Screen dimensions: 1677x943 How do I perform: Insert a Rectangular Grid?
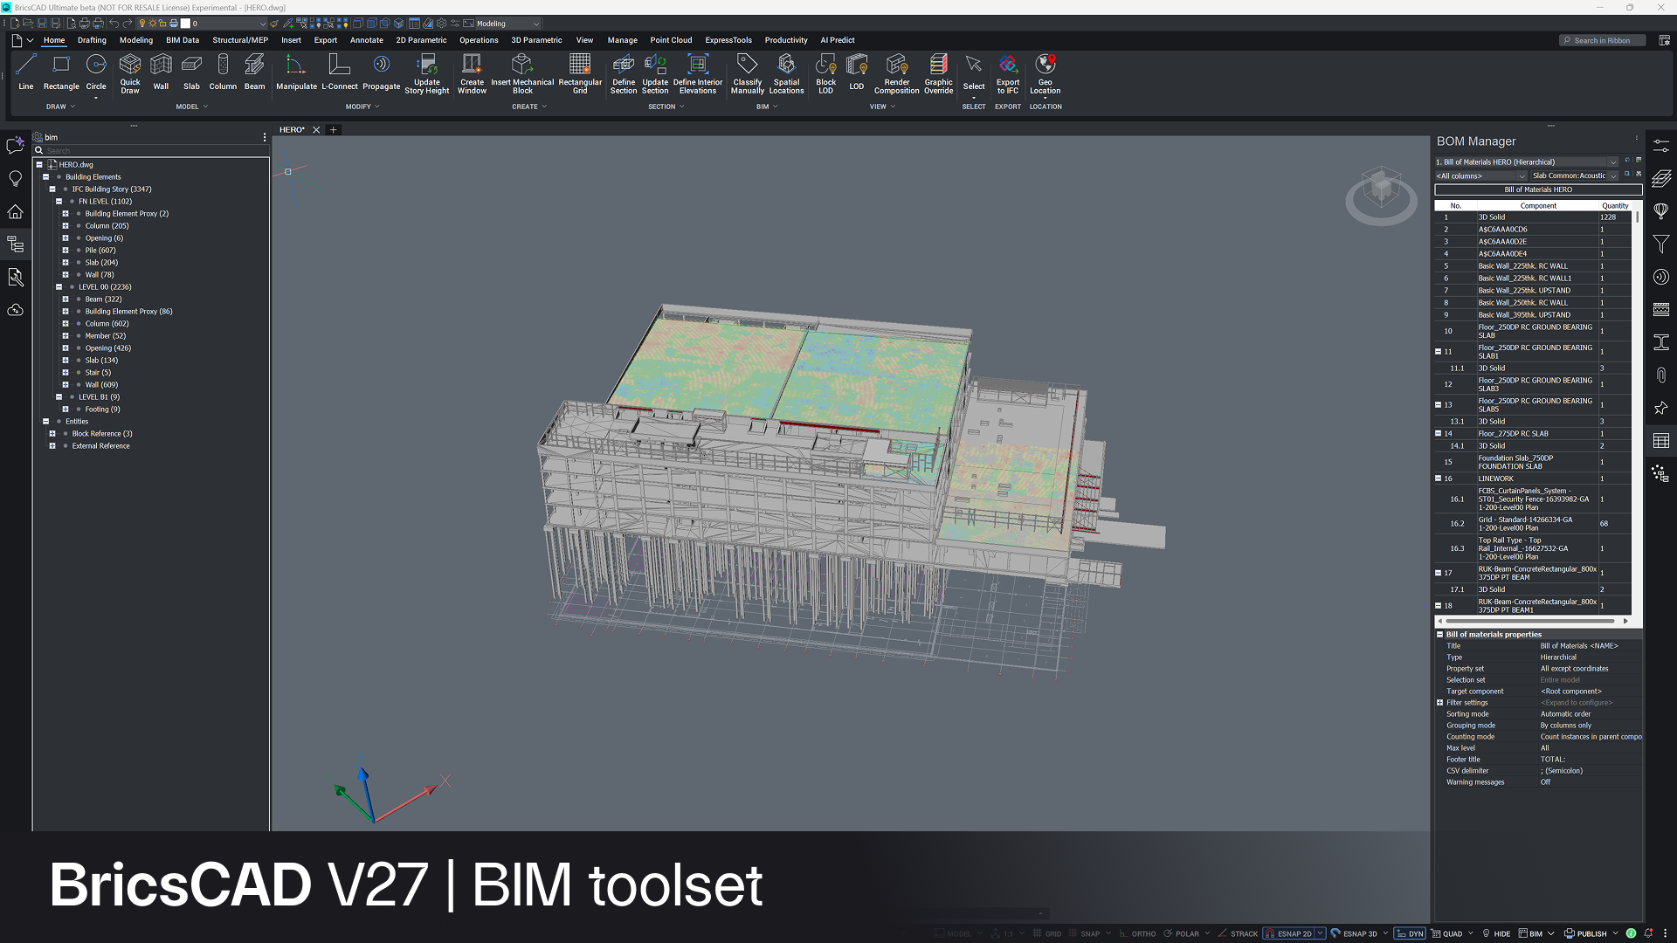[580, 73]
